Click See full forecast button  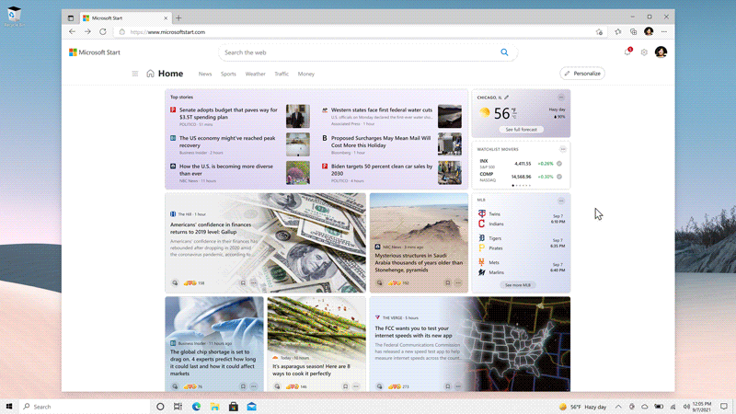(521, 130)
